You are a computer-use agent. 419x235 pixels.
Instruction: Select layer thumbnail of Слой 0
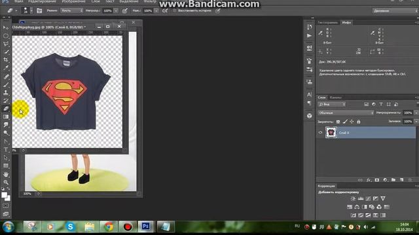coord(331,133)
